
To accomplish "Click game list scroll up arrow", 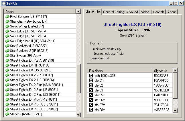I will click(x=78, y=11).
